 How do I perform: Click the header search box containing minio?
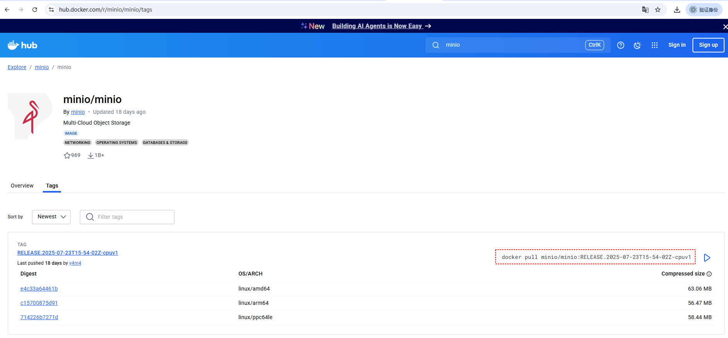click(518, 45)
